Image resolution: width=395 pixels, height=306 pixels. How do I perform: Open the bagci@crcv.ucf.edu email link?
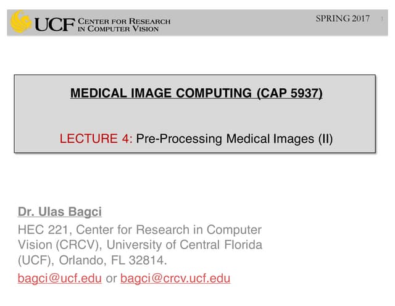tap(175, 278)
